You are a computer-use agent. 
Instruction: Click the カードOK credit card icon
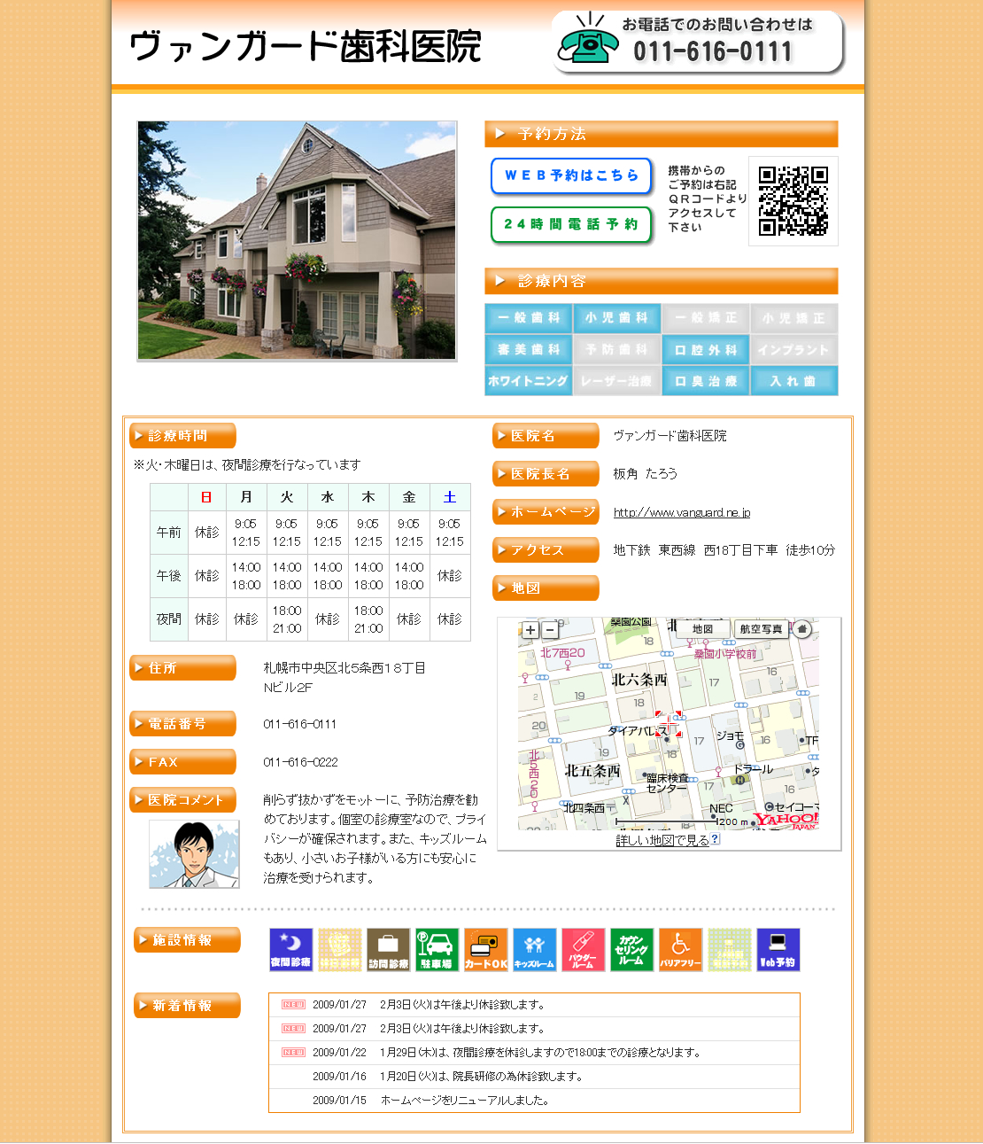485,950
